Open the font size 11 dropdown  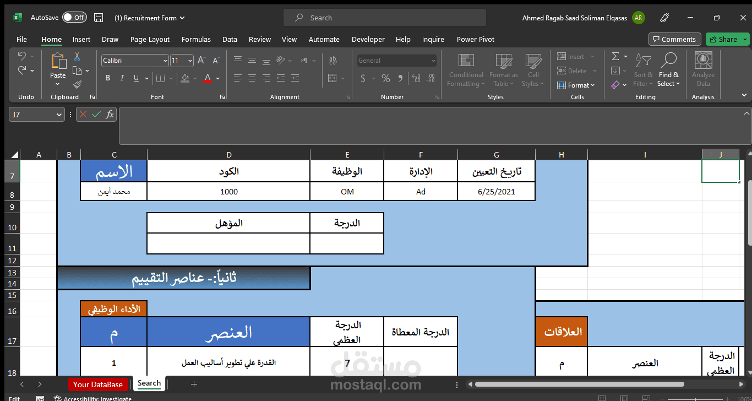(x=190, y=61)
